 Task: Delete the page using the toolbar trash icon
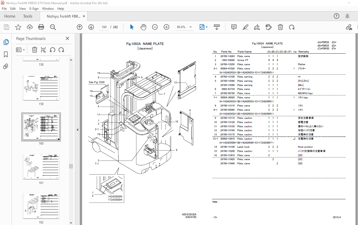[x=281, y=27]
